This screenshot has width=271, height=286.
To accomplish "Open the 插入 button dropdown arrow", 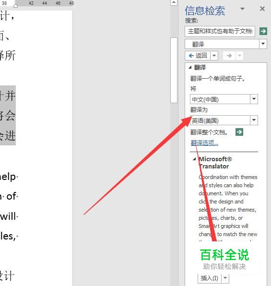I will click(x=225, y=278).
